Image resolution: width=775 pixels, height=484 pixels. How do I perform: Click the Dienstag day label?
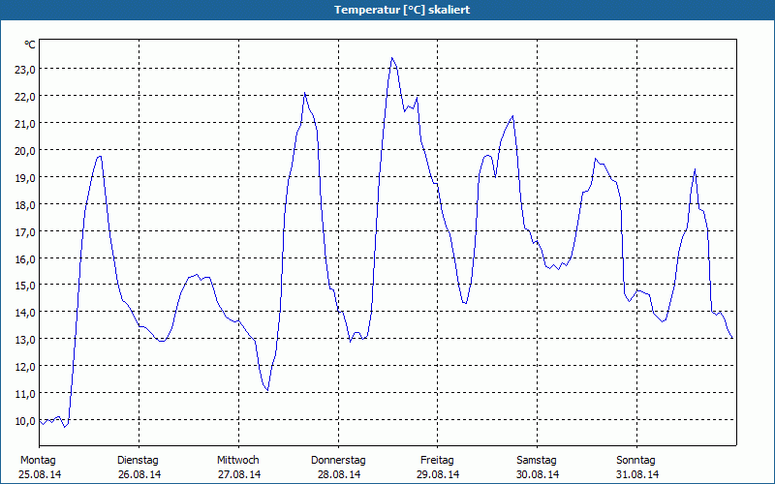tap(138, 460)
